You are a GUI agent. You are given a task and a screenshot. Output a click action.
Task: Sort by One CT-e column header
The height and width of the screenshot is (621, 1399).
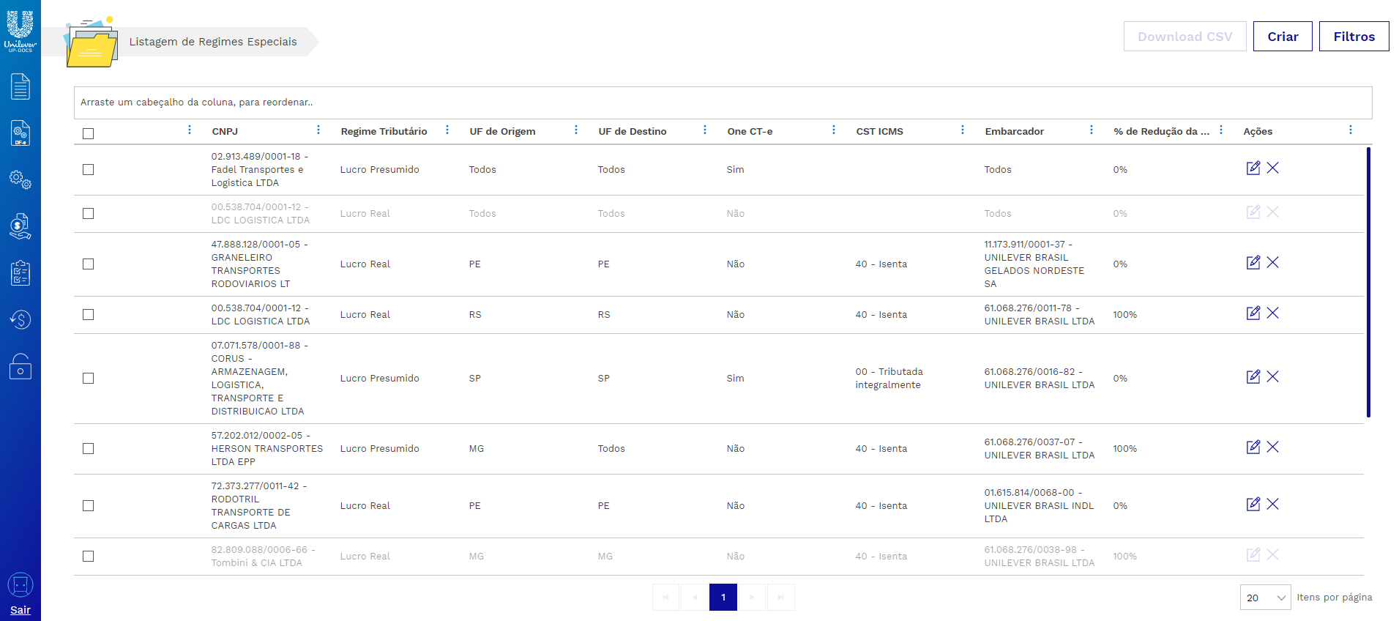pos(750,132)
